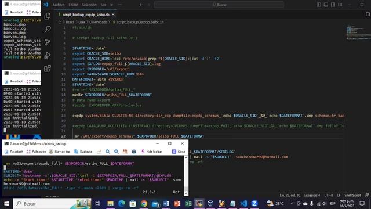Open Archivo menu
This screenshot has height=209, width=371.
pyautogui.click(x=59, y=5)
